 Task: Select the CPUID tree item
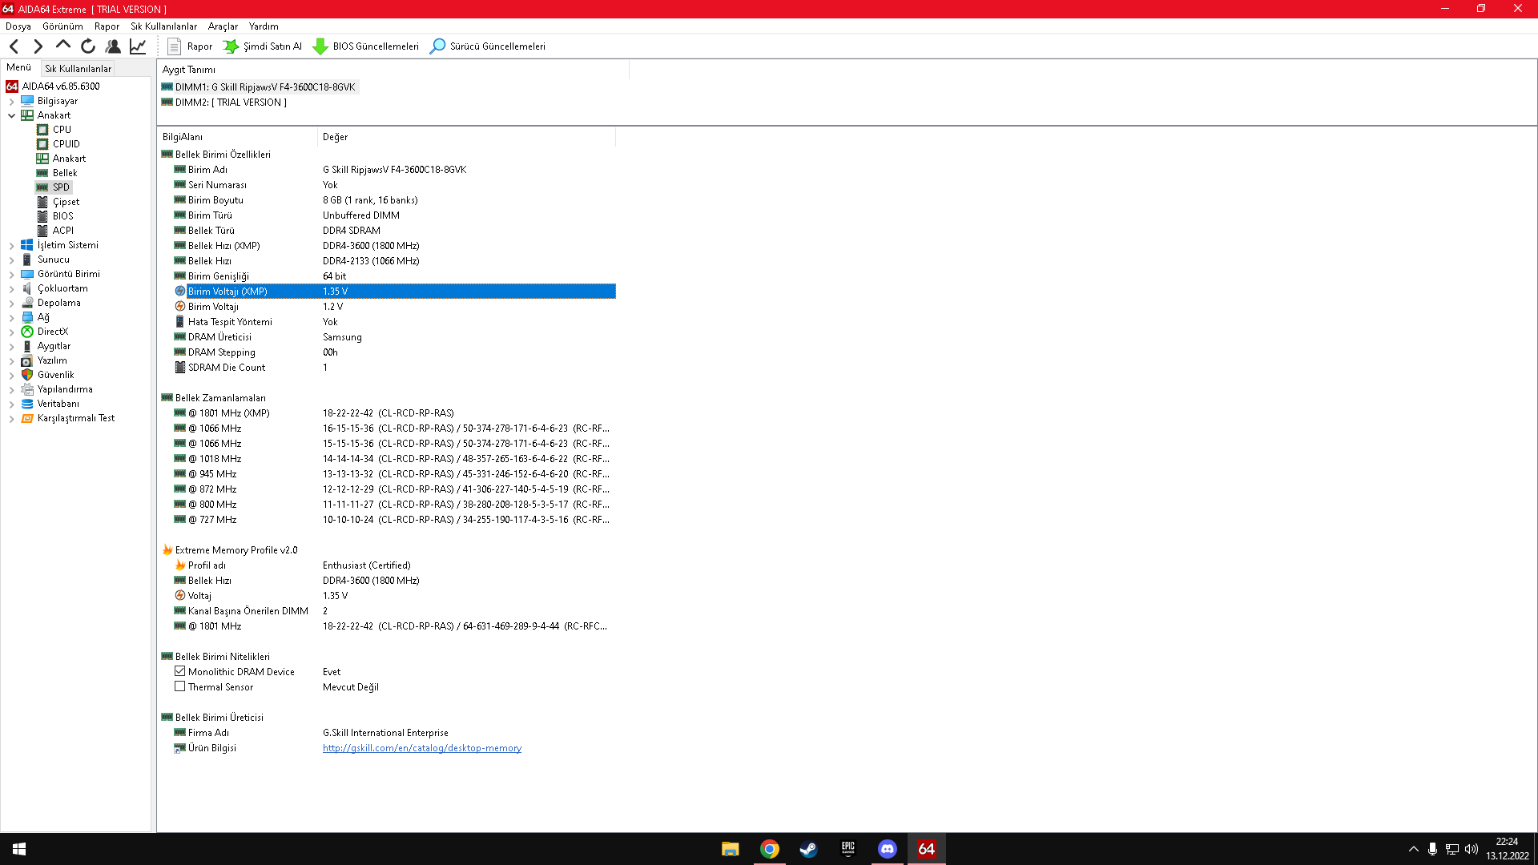coord(66,144)
